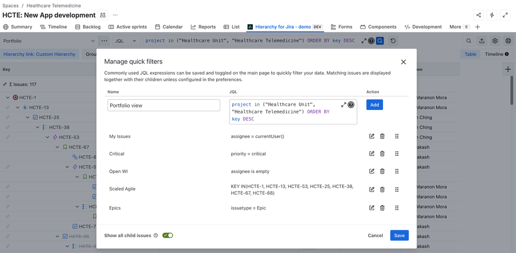The width and height of the screenshot is (516, 253).
Task: Close the Manage quick filters dialog
Action: pyautogui.click(x=403, y=62)
